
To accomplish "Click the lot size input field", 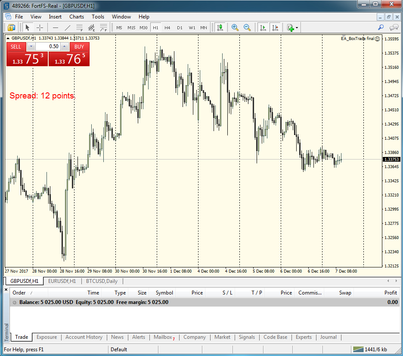I will [x=48, y=46].
